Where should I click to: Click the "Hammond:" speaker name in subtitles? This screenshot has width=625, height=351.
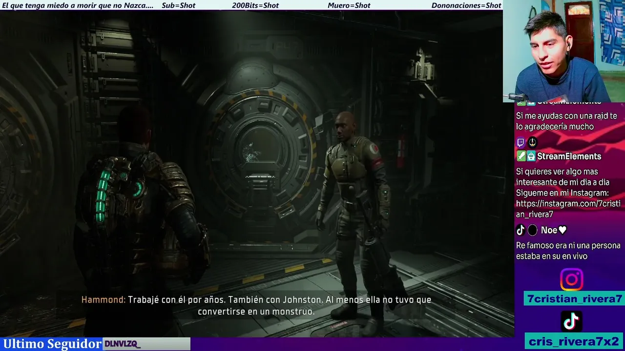coord(104,300)
